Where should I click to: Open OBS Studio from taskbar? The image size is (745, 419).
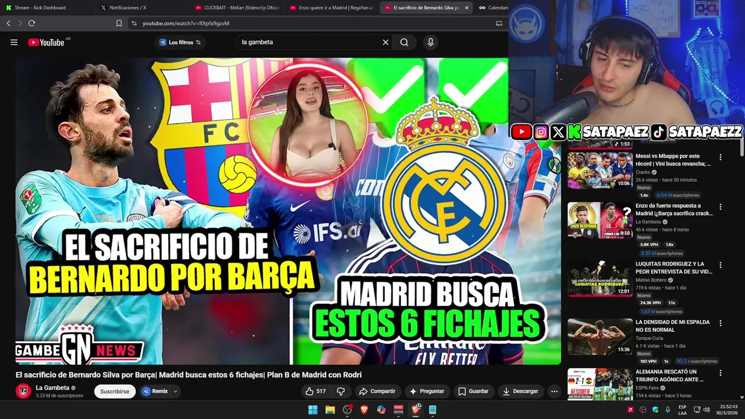(347, 410)
